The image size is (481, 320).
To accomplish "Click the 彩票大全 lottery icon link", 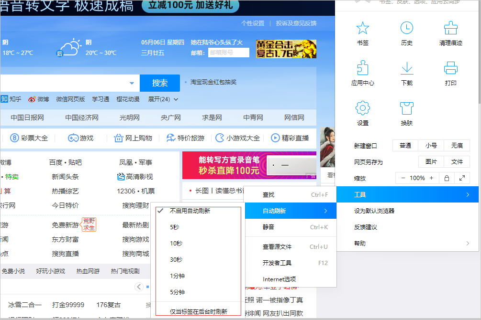I will [x=14, y=138].
